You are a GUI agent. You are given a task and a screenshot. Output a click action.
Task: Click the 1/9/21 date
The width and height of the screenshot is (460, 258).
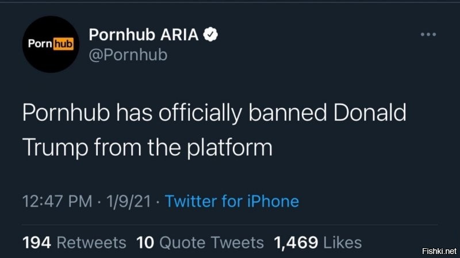coord(128,202)
